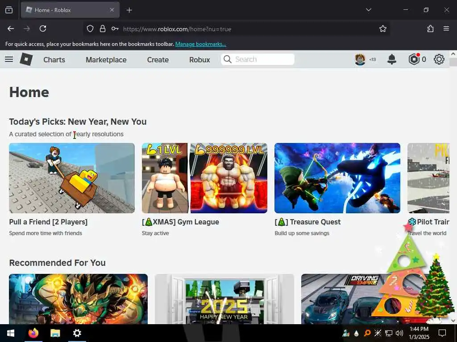Click the search magnifier icon
The height and width of the screenshot is (342, 457).
[227, 59]
